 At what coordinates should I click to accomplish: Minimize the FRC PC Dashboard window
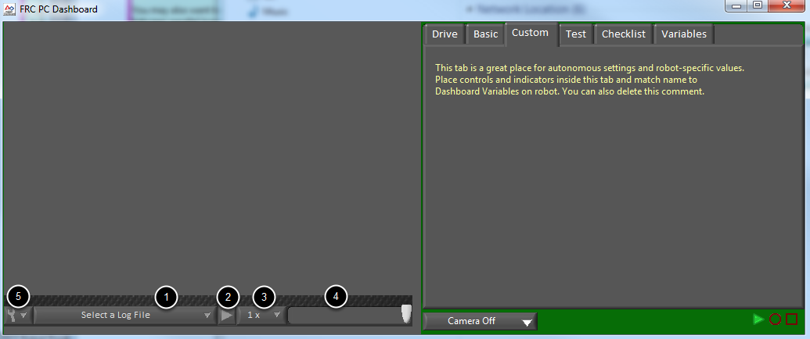click(736, 5)
